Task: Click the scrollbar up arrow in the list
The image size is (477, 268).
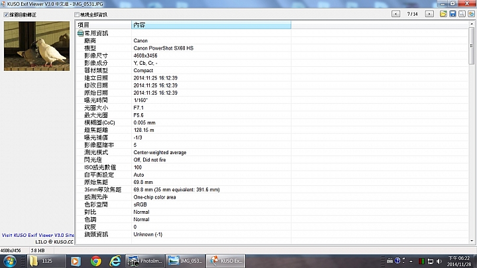Action: click(x=472, y=23)
